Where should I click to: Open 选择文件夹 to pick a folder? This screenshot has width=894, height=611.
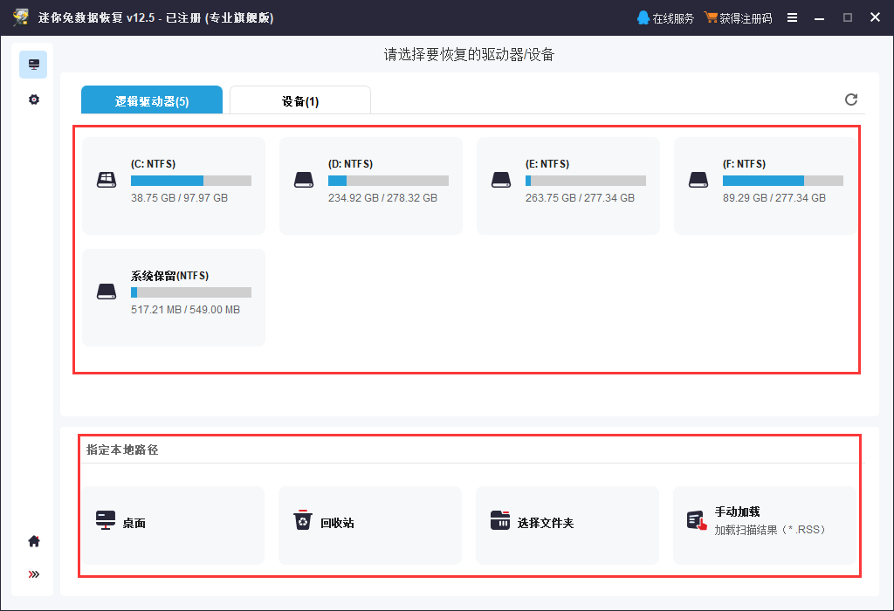[x=567, y=525]
